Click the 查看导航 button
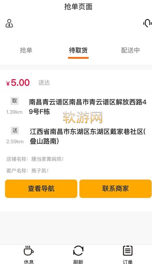Image resolution: width=152 pixels, height=264 pixels. point(41,188)
